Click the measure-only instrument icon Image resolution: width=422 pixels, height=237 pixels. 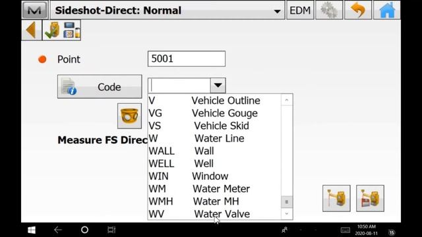point(336,198)
